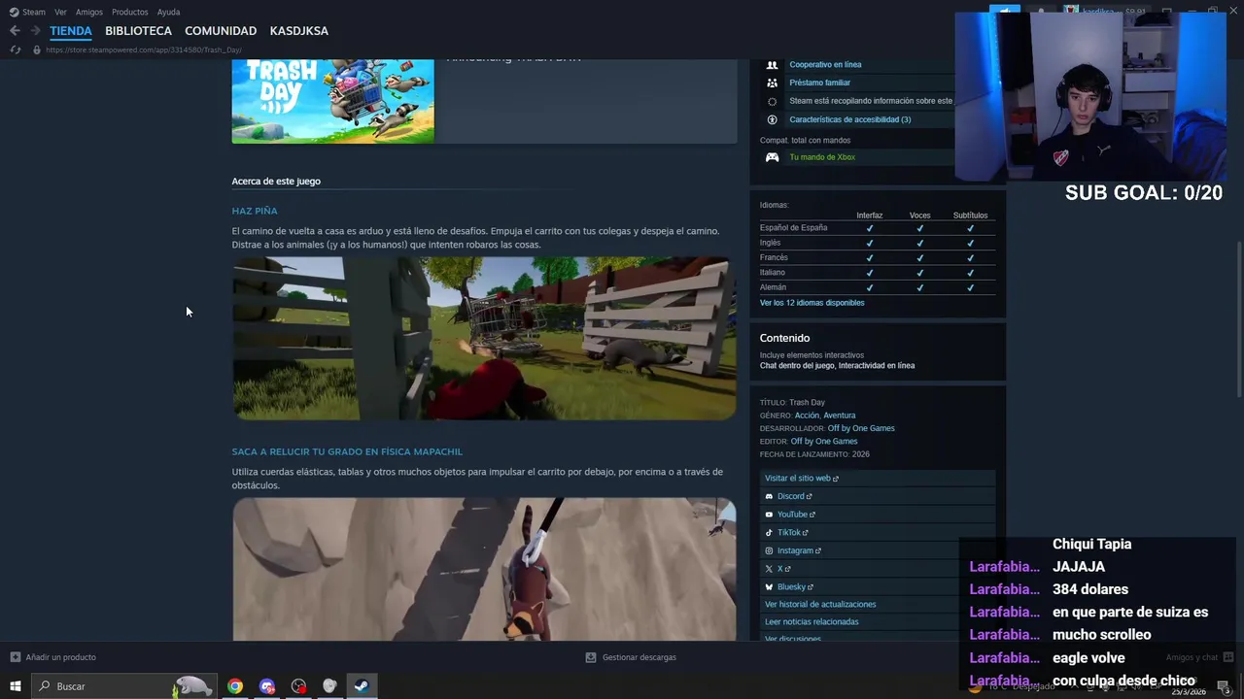Open the Cooperativo en línea link
Image resolution: width=1244 pixels, height=699 pixels.
[x=825, y=65]
